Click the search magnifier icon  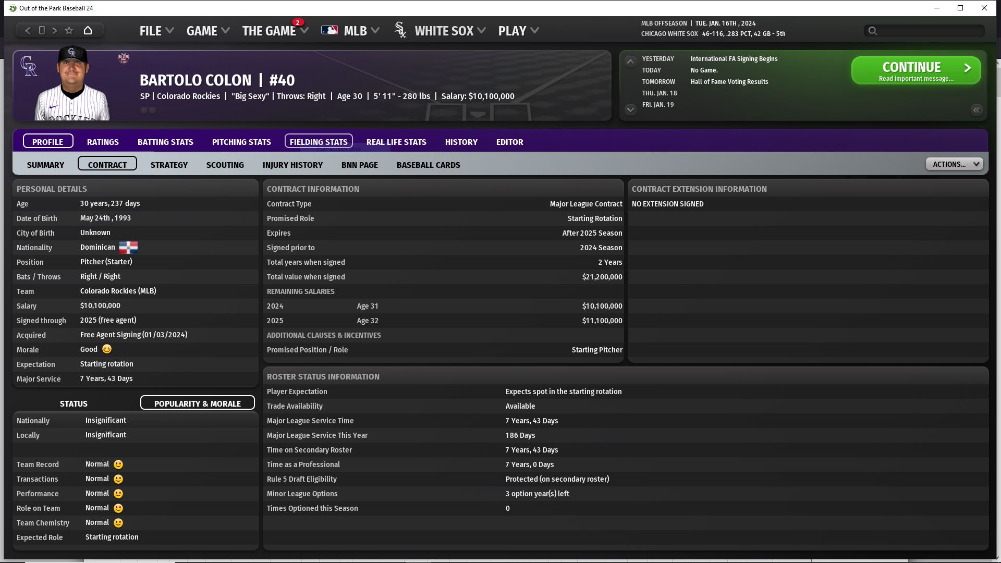coord(873,31)
